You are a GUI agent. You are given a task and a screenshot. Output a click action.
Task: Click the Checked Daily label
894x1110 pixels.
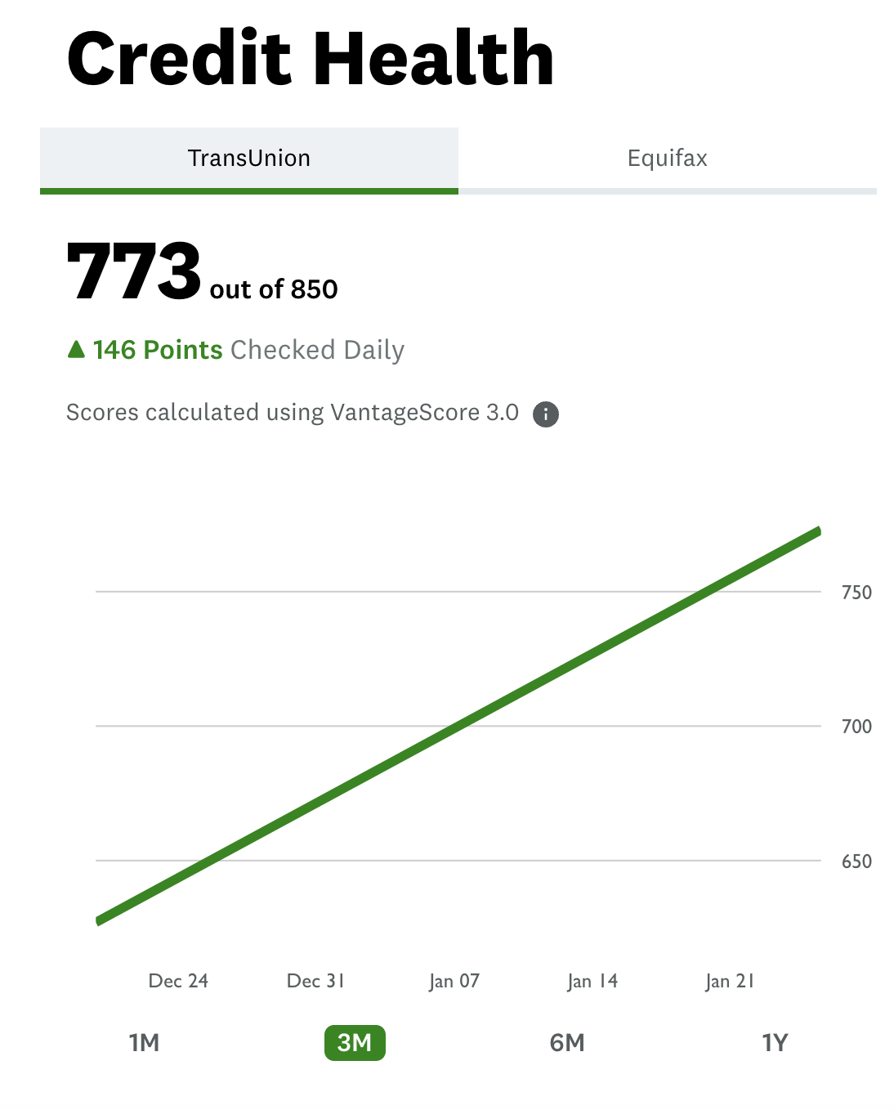pyautogui.click(x=317, y=350)
